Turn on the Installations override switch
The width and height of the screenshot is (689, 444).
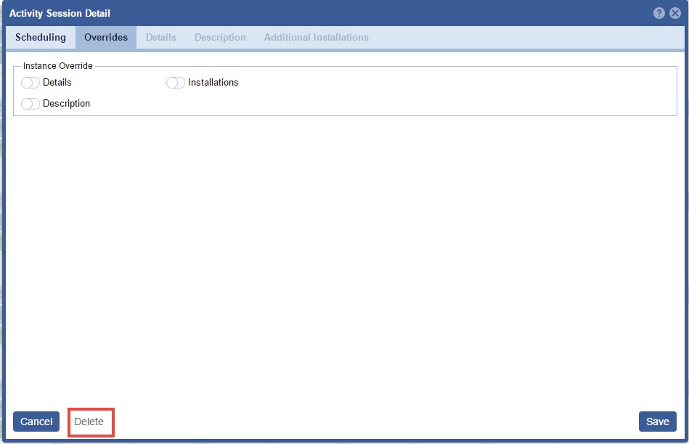pyautogui.click(x=176, y=83)
